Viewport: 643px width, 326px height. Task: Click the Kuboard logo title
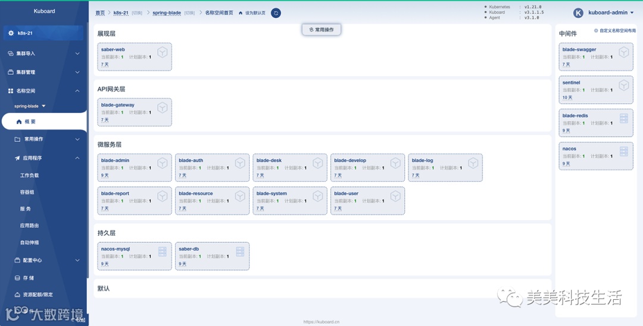44,11
